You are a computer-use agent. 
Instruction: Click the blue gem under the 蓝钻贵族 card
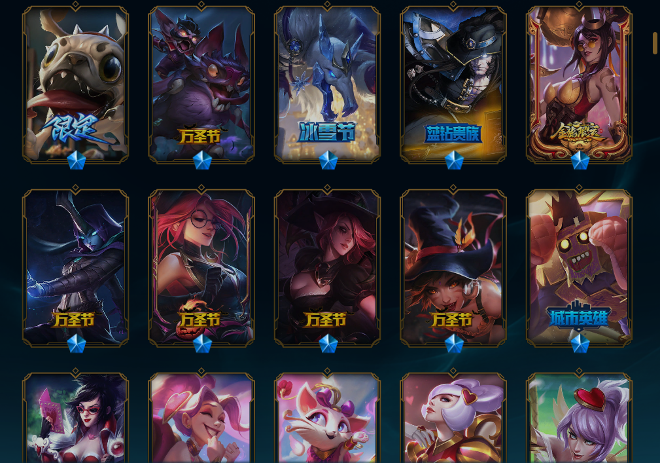(x=454, y=160)
